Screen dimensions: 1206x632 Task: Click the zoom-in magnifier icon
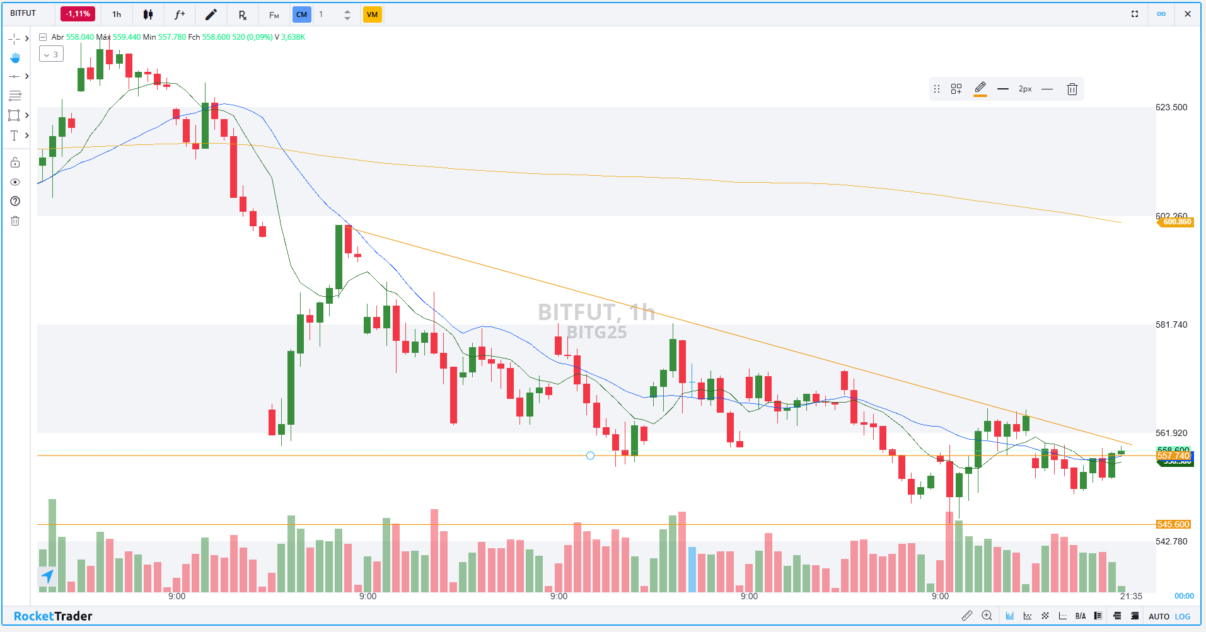coord(987,616)
